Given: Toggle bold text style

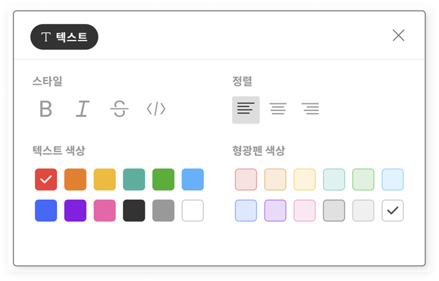Looking at the screenshot, I should coord(45,109).
